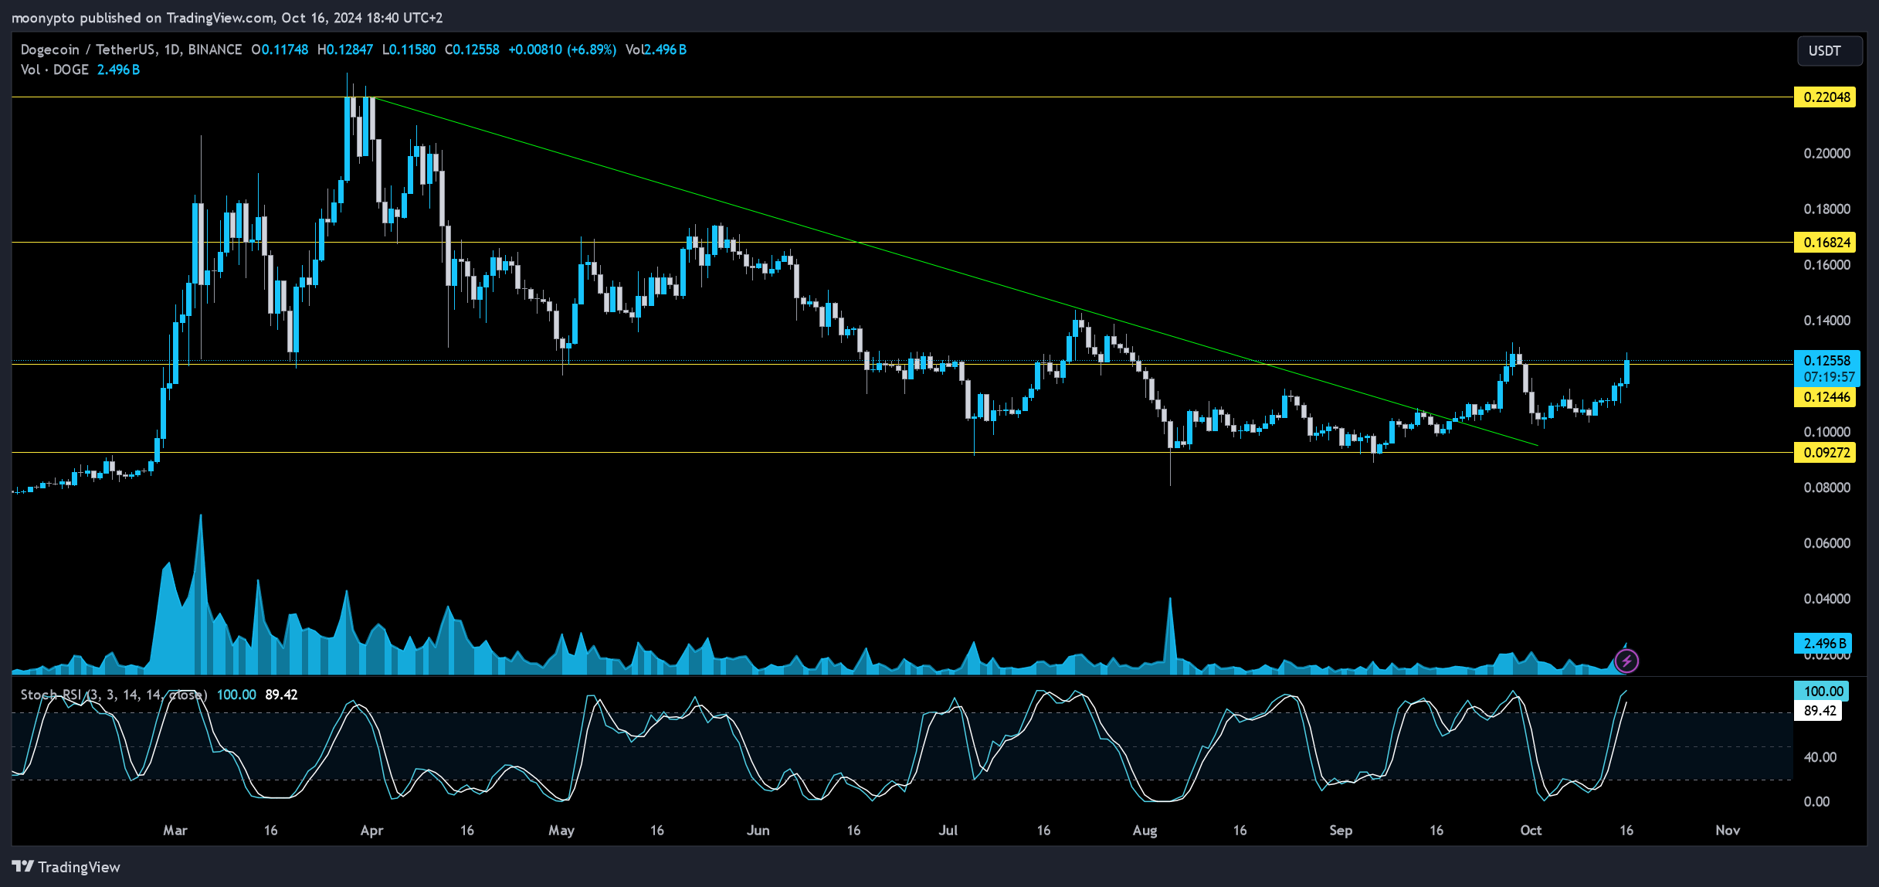Screen dimensions: 1879x887
Task: Click the 0.06000 price axis tick
Action: 1826,543
